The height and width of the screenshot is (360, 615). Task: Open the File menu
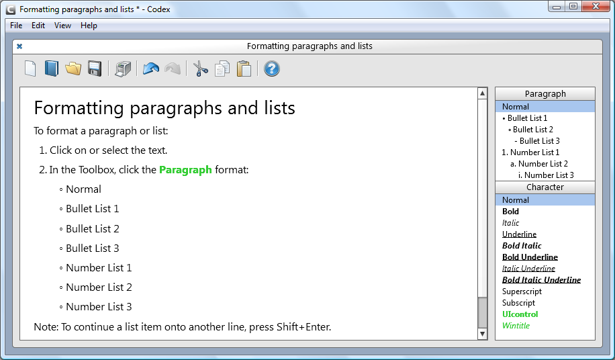tap(16, 26)
